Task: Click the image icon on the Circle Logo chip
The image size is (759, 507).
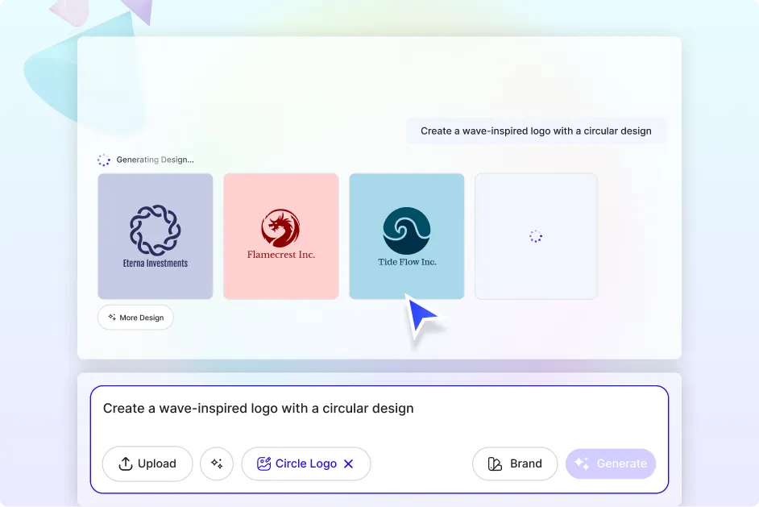Action: coord(263,463)
